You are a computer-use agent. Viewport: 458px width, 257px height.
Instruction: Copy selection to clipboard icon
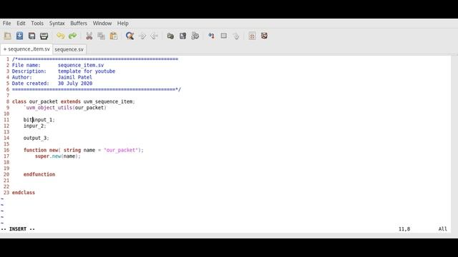[x=102, y=36]
